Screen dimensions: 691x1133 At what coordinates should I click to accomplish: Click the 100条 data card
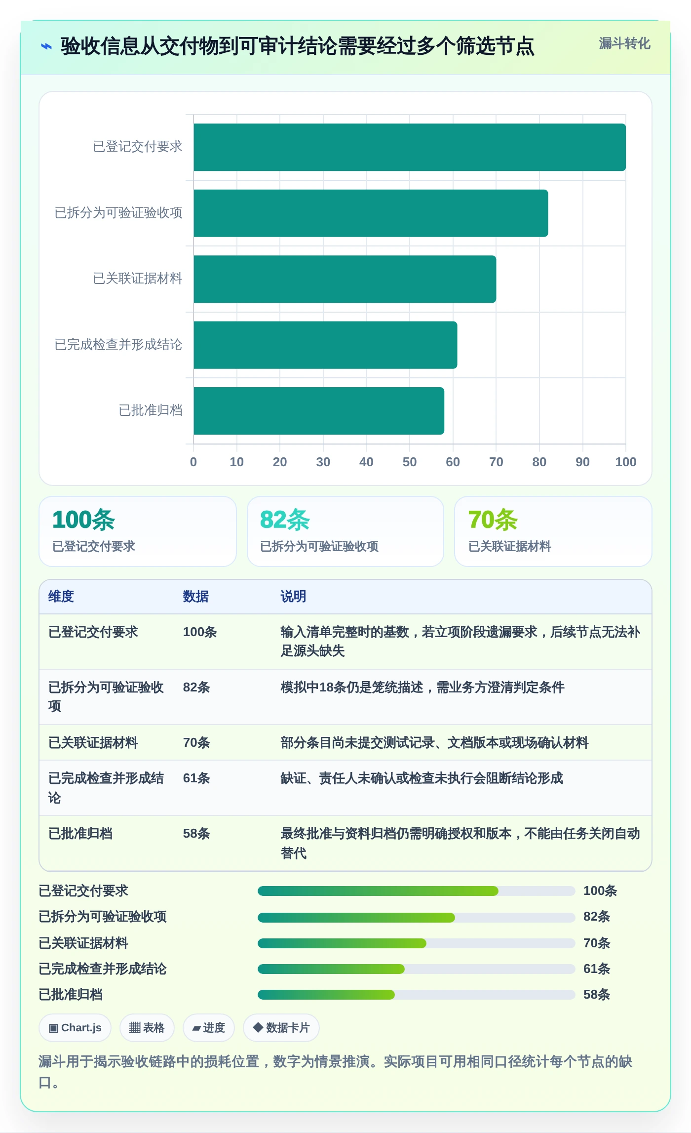coord(138,531)
